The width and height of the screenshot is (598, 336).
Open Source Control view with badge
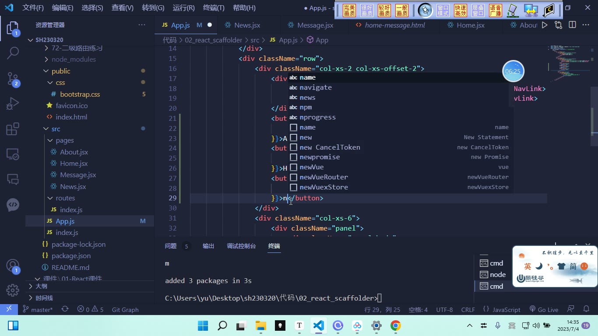(13, 79)
